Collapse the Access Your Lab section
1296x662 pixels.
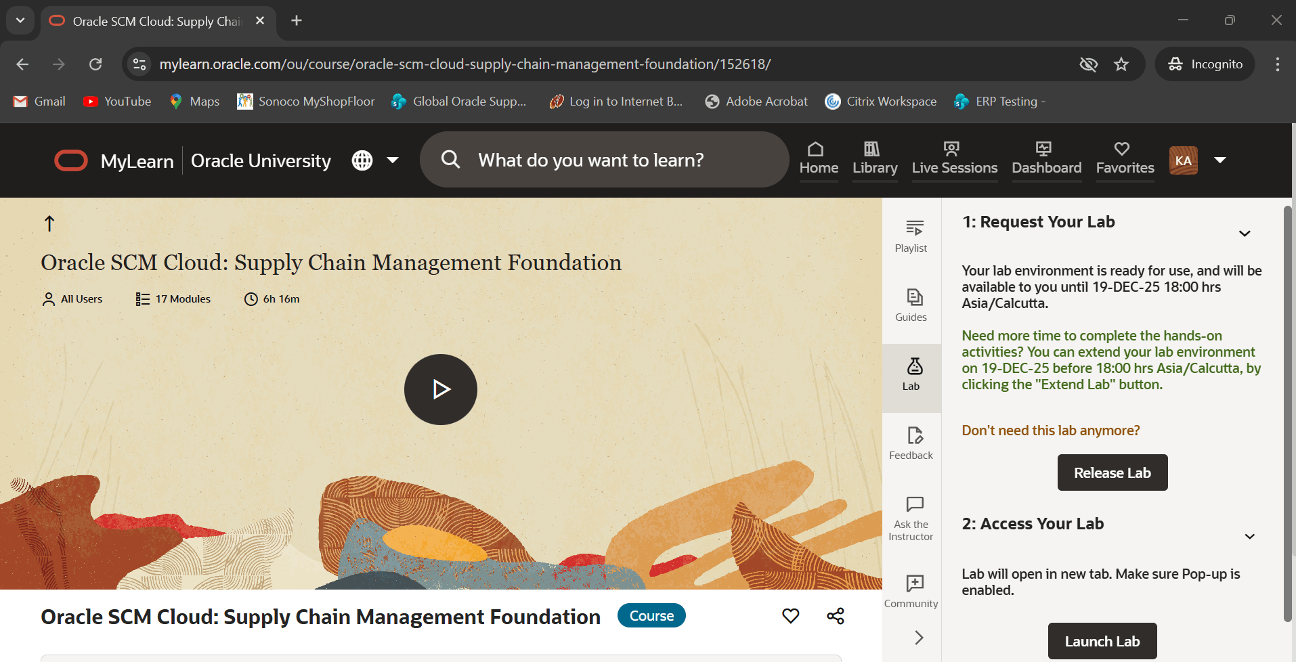tap(1250, 536)
